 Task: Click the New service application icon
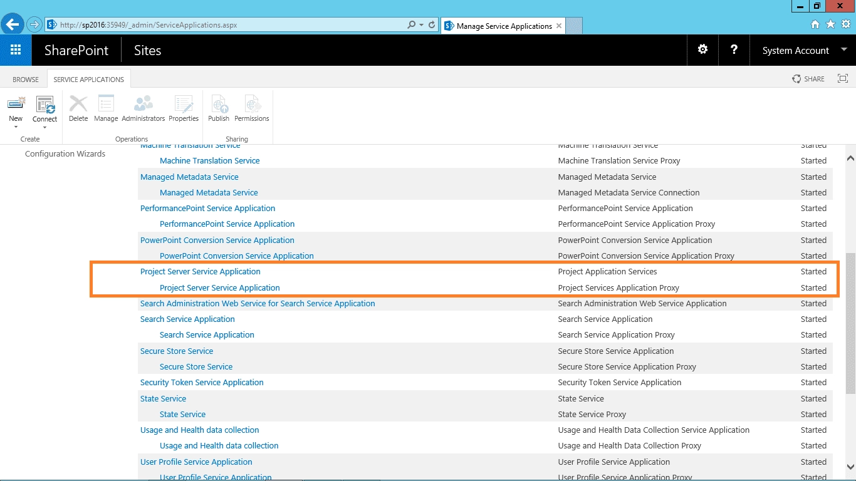point(16,104)
